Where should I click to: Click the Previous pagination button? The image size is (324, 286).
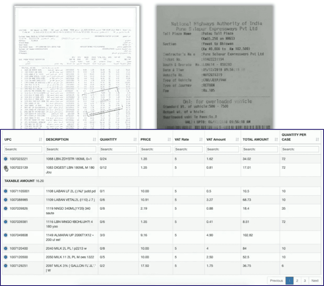pos(277,281)
